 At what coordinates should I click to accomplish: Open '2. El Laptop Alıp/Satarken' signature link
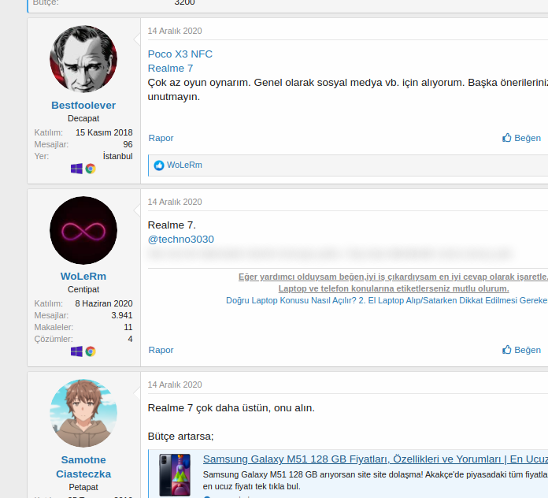point(454,300)
